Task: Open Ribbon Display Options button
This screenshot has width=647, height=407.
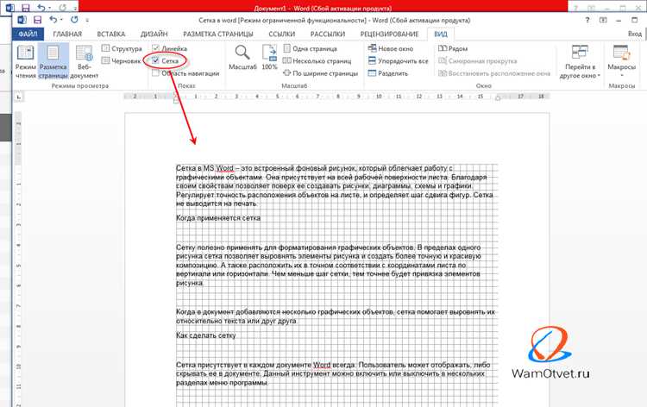Action: [603, 20]
